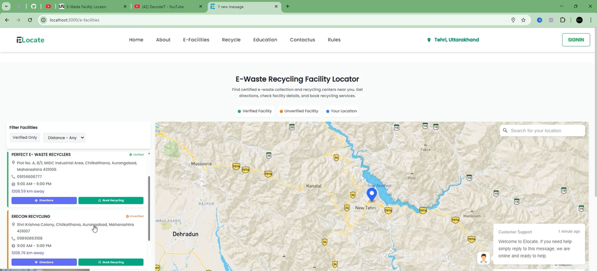Toggle the Verified Only filter
The image size is (597, 271).
[24, 138]
